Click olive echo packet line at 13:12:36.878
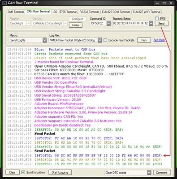This screenshot has height=179, width=177. coord(98,160)
